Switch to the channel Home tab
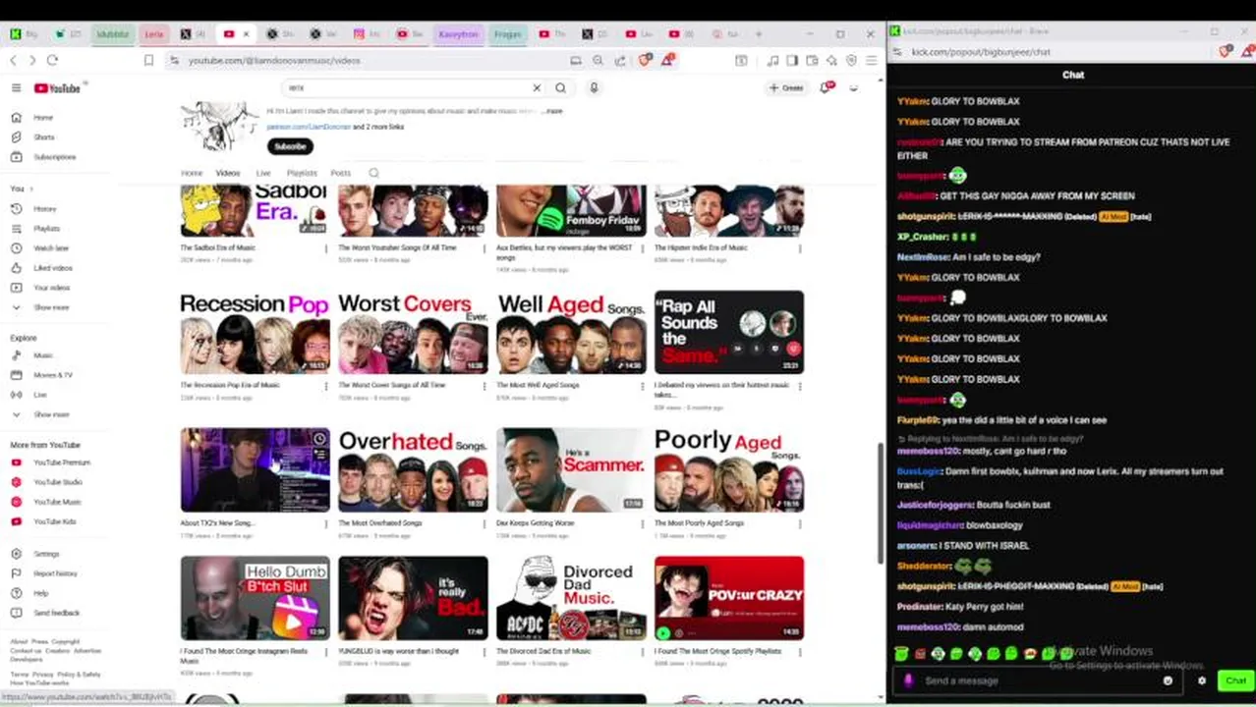1256x707 pixels. [x=192, y=173]
